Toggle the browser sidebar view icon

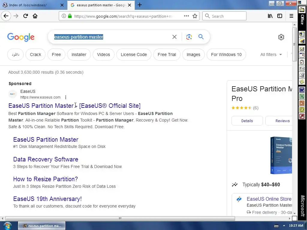click(280, 16)
